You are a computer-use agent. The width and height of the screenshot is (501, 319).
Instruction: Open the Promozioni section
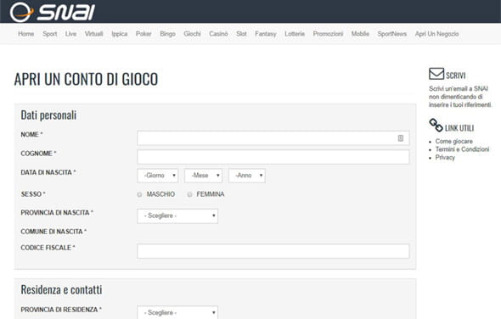[x=328, y=34]
